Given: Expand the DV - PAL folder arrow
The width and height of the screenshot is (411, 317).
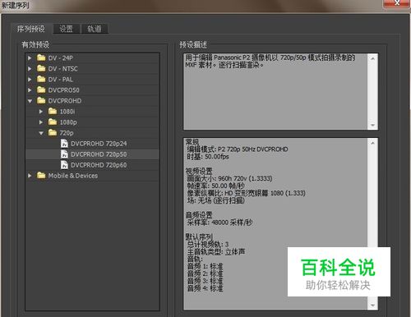Looking at the screenshot, I should pos(30,80).
